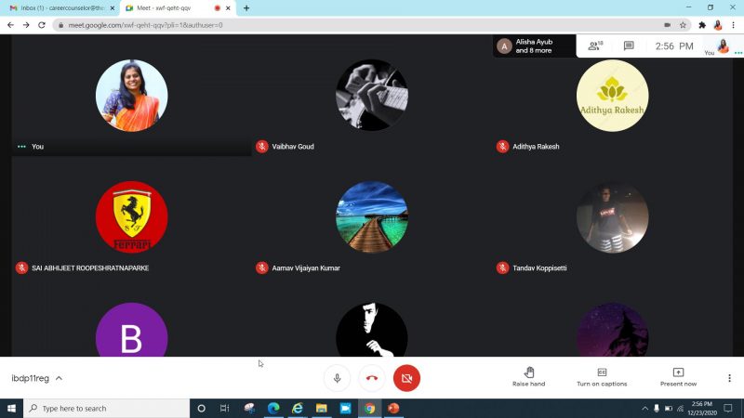Toggle the microphone button in Meet
The height and width of the screenshot is (418, 744).
pyautogui.click(x=337, y=378)
